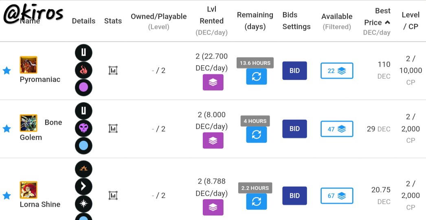This screenshot has height=220, width=426.
Task: Click Bone Golem death skull icon
Action: (x=83, y=128)
